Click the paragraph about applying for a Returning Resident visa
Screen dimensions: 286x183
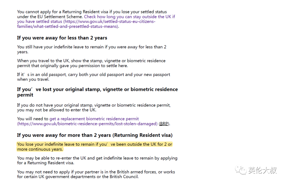[x=97, y=161]
